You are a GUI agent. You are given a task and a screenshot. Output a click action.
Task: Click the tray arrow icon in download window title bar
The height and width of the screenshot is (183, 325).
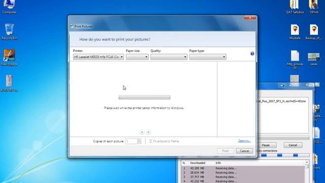click(282, 85)
